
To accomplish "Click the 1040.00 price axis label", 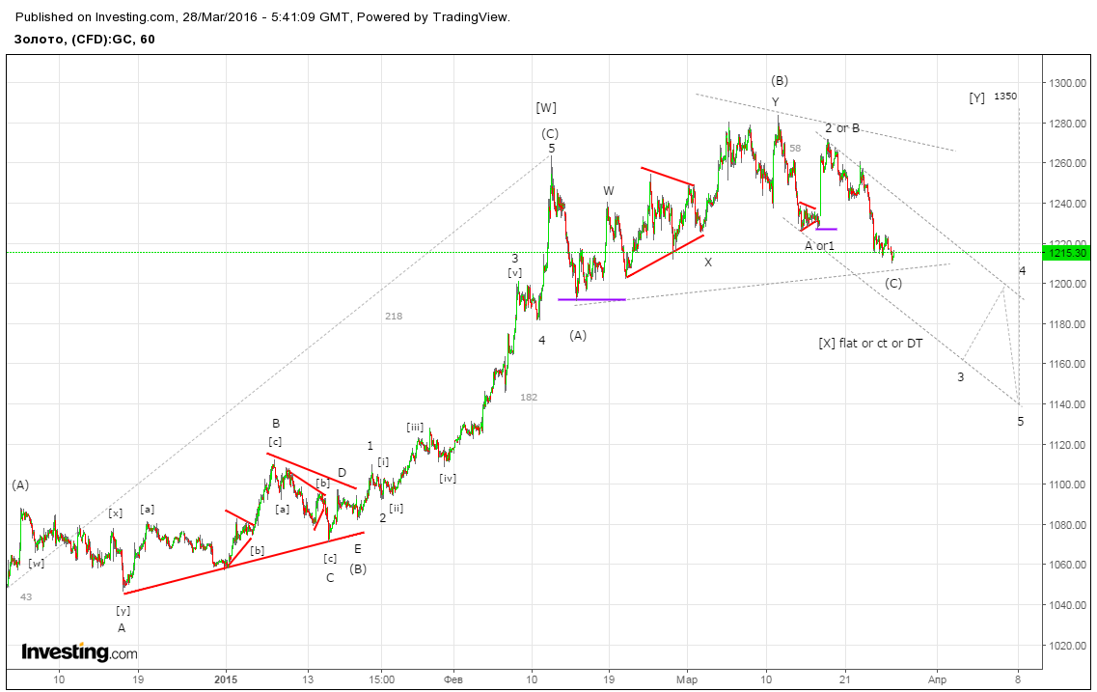I will point(1067,605).
